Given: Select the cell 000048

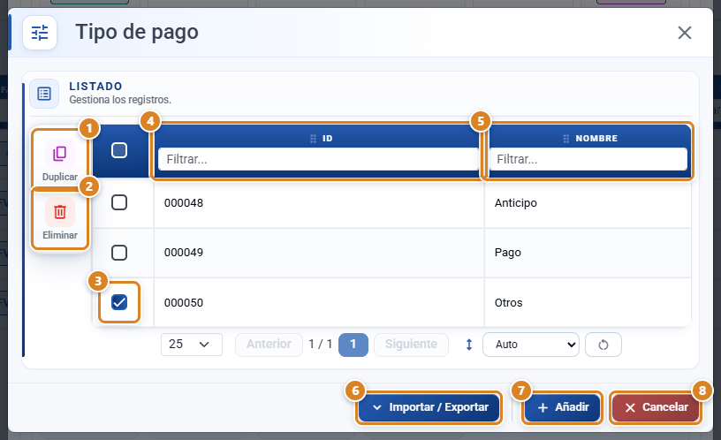Looking at the screenshot, I should tap(319, 202).
